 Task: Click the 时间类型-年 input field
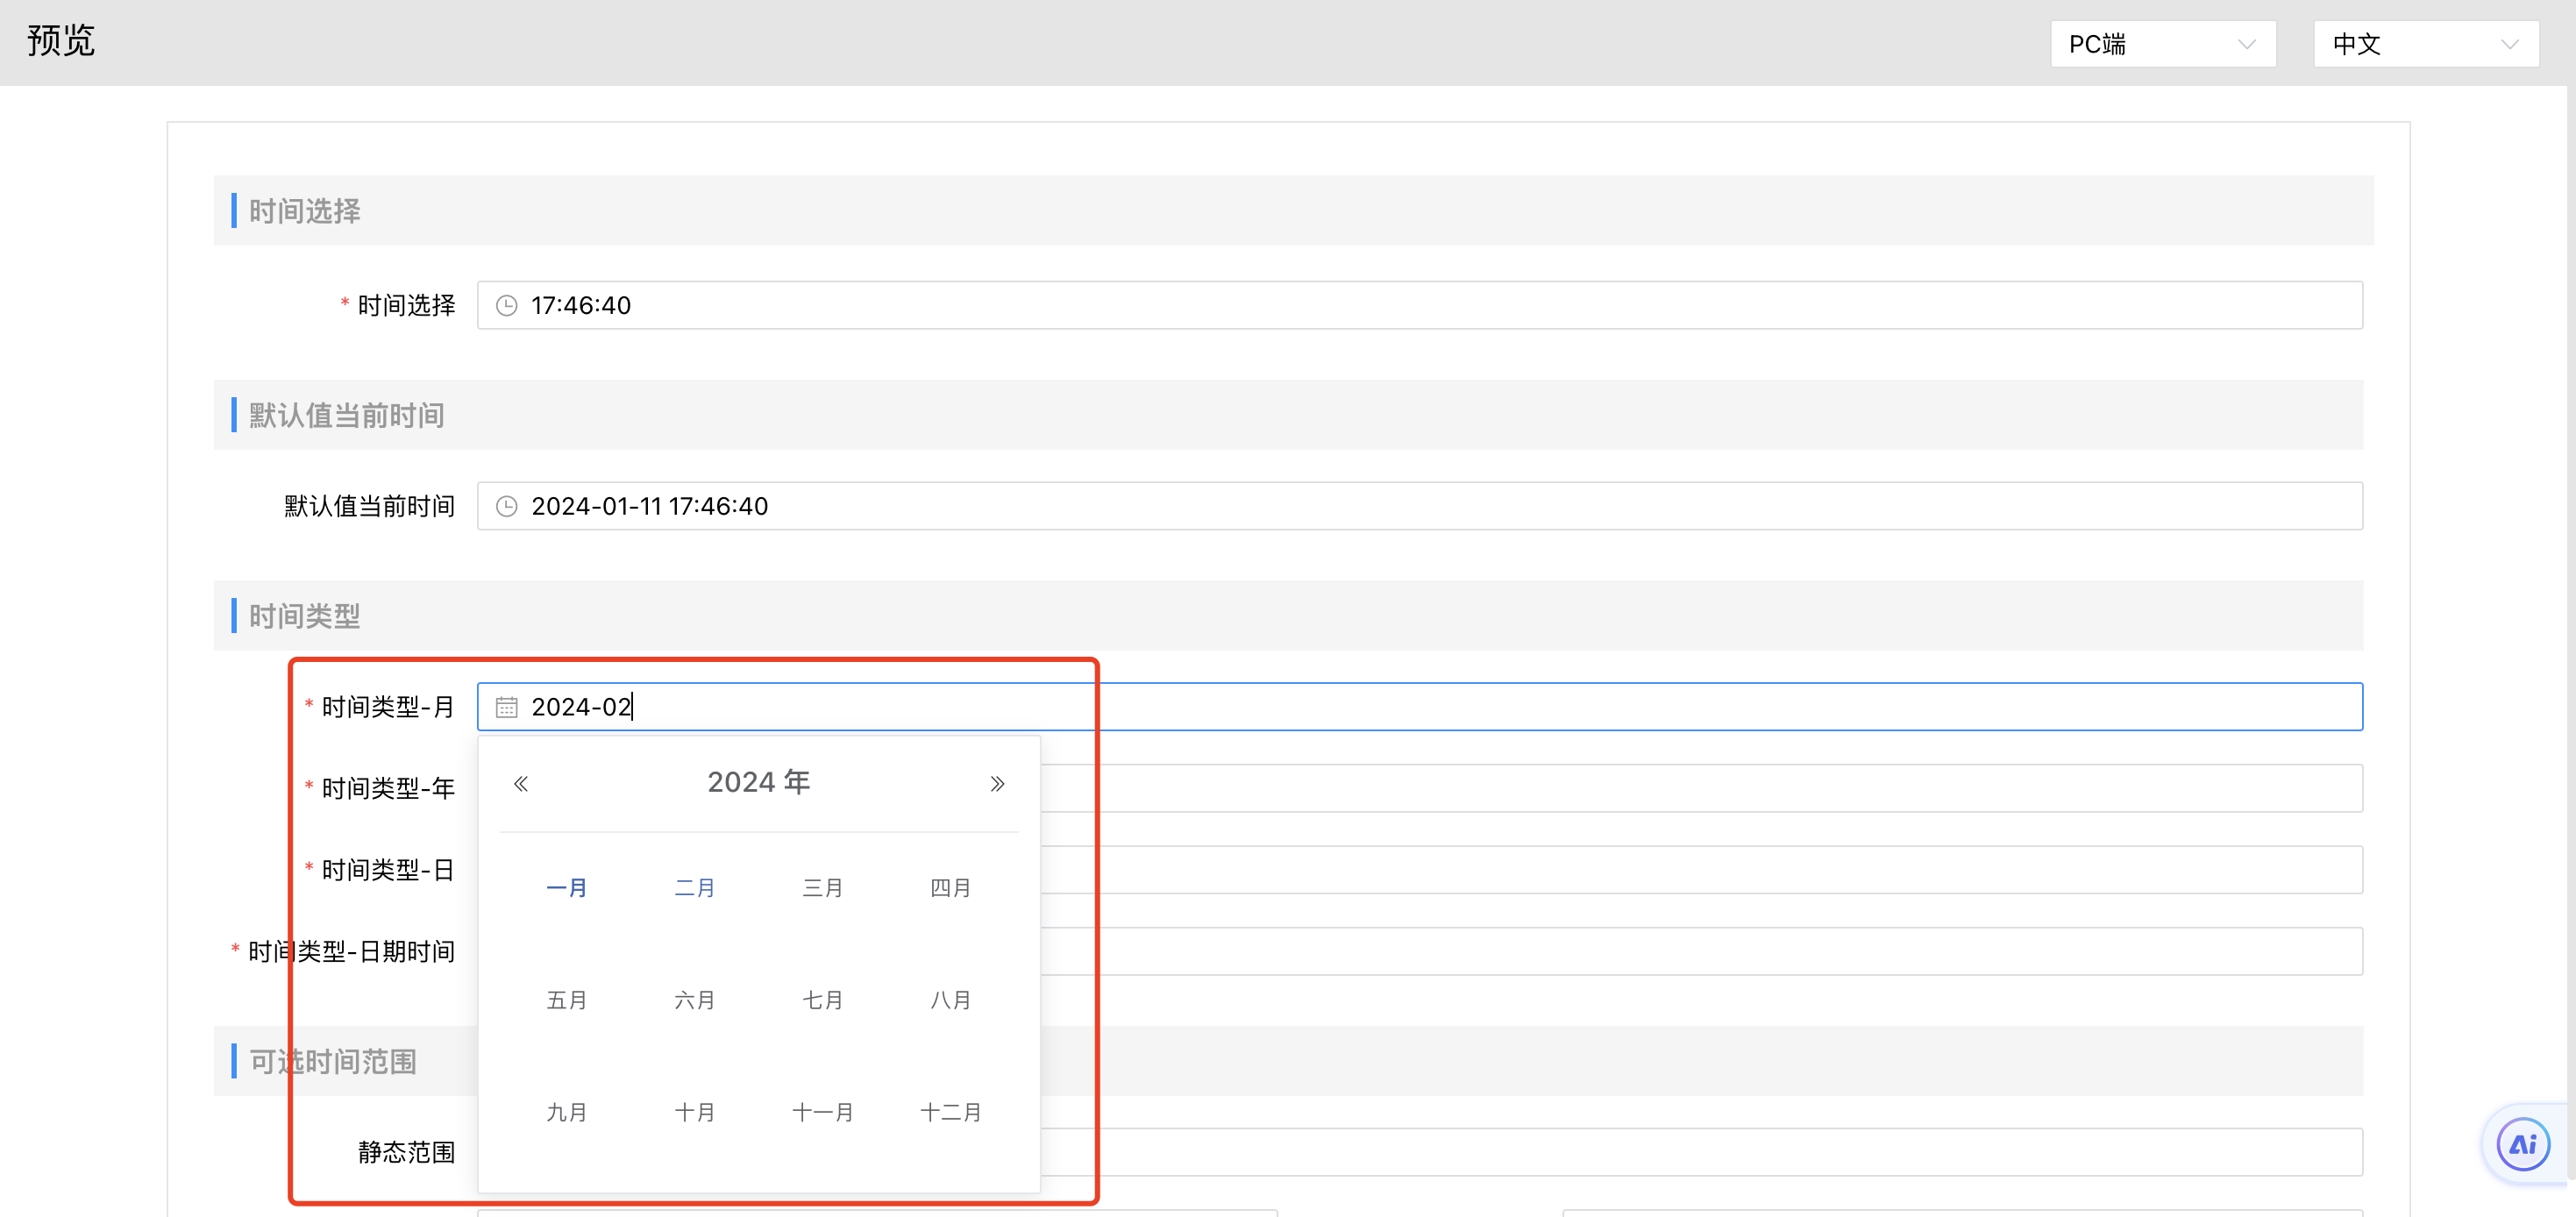[x=1700, y=789]
